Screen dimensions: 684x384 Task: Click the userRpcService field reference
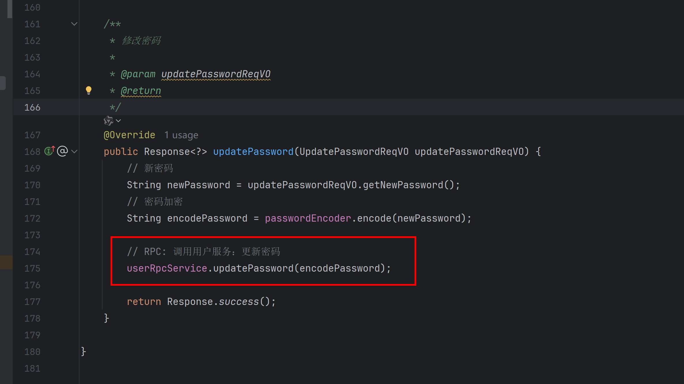(167, 268)
